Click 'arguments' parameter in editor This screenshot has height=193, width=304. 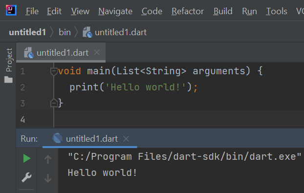tap(219, 71)
